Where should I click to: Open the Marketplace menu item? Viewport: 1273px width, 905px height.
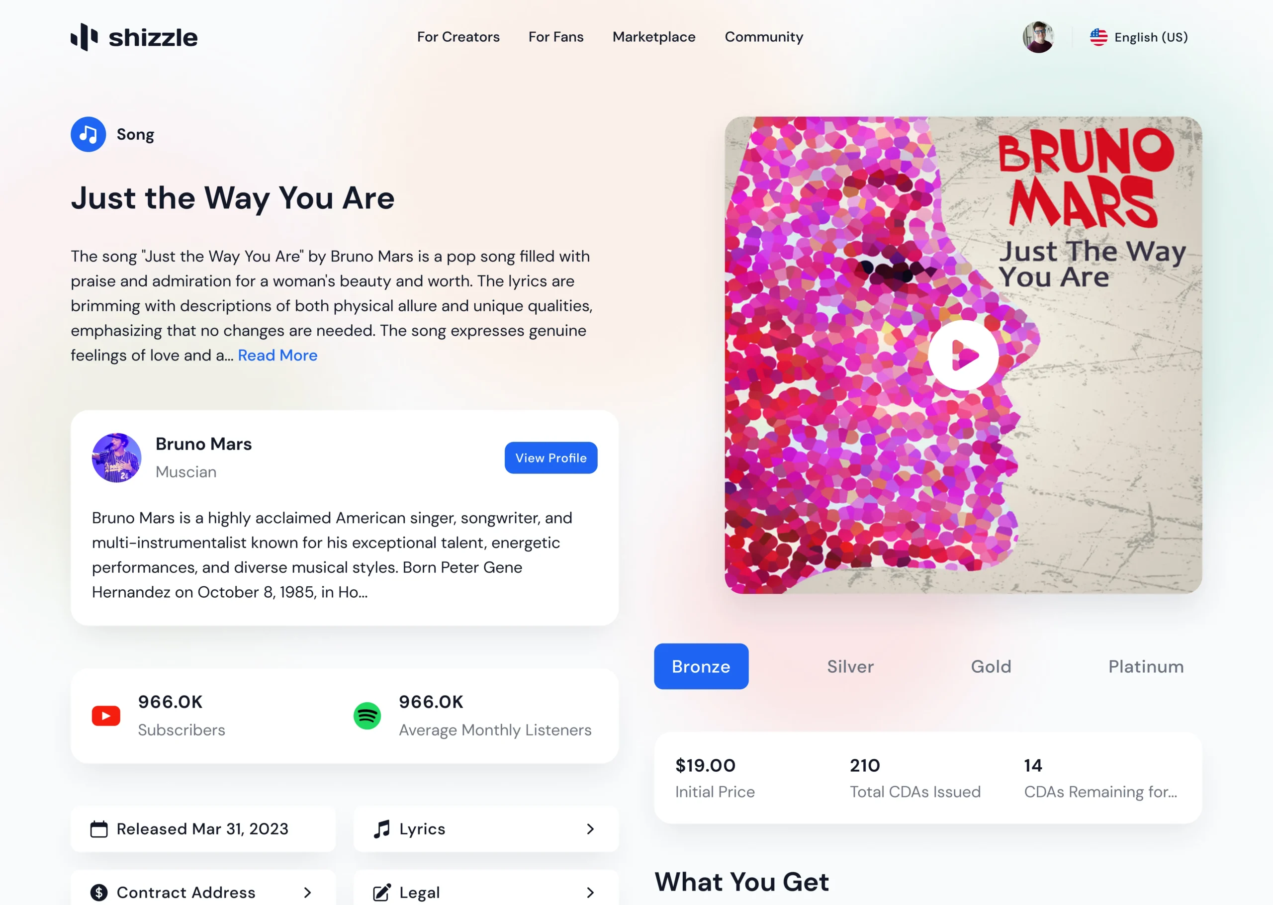pos(654,37)
